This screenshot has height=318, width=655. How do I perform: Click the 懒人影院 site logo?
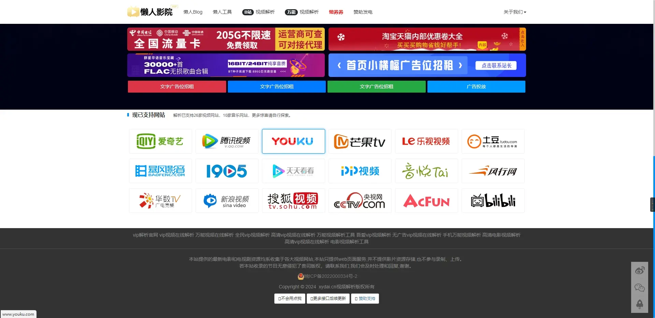point(152,12)
